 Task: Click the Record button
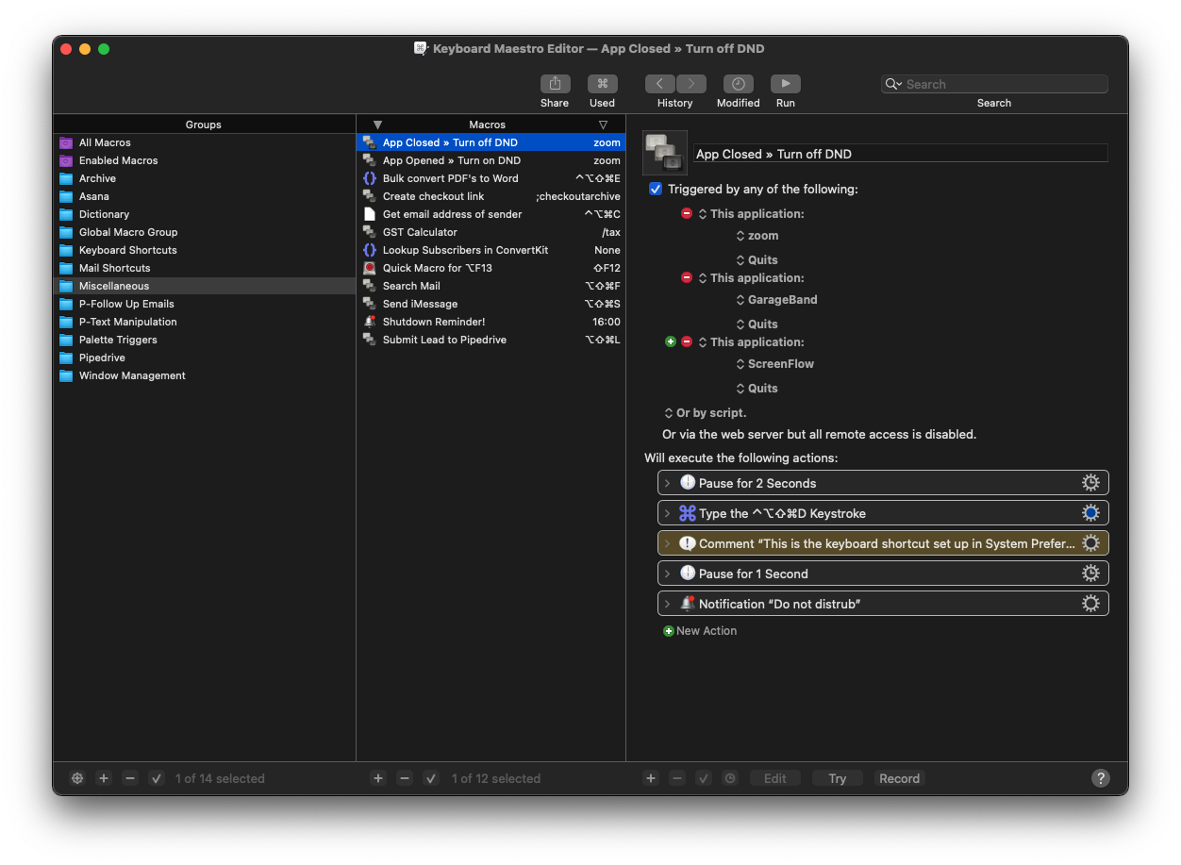point(898,778)
